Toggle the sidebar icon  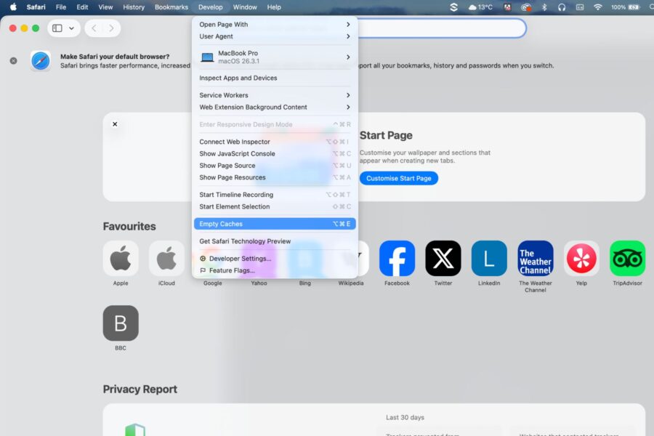click(x=57, y=28)
